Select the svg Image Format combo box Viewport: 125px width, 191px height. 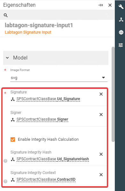tap(59, 78)
